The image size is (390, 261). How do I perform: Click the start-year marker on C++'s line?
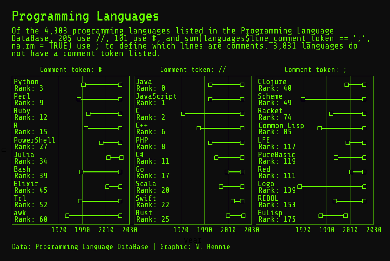[x=199, y=128]
